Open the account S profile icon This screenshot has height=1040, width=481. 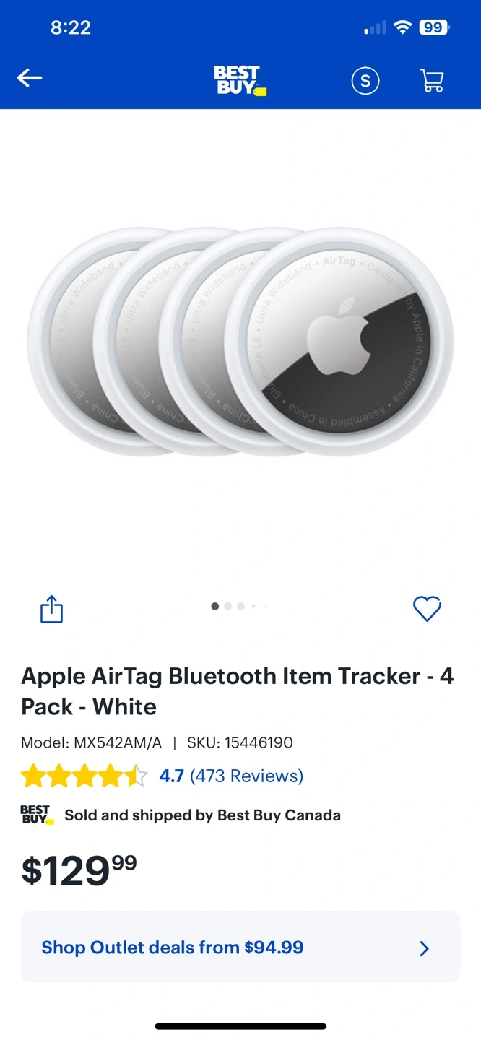tap(365, 81)
